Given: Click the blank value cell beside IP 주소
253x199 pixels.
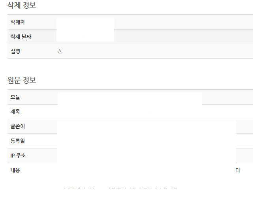Looking at the screenshot, I should tap(146, 156).
